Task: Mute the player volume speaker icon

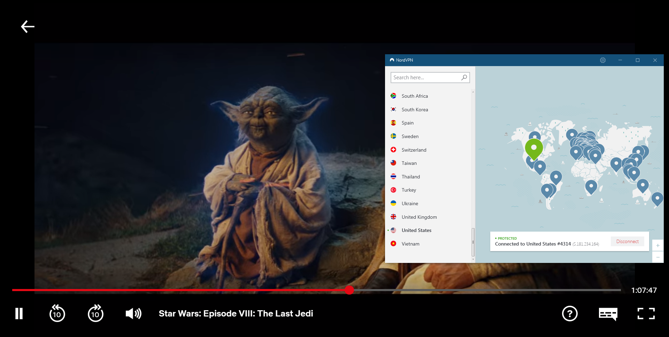Action: click(133, 313)
